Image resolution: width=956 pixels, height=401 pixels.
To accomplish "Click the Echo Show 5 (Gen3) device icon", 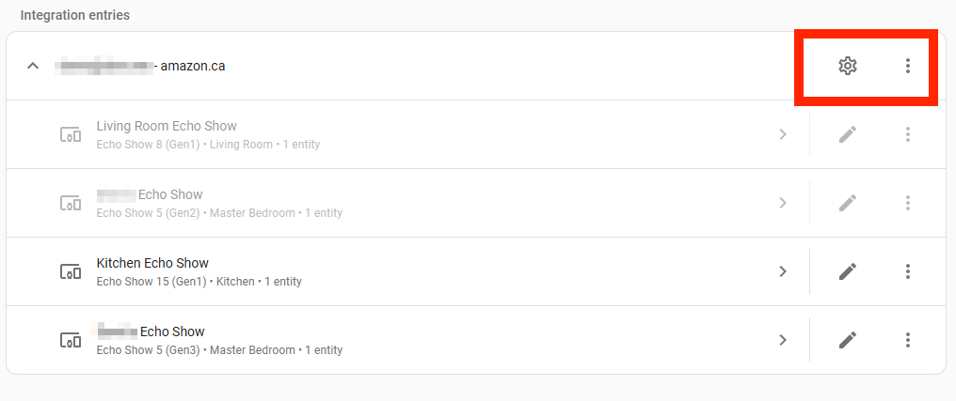I will pos(71,340).
